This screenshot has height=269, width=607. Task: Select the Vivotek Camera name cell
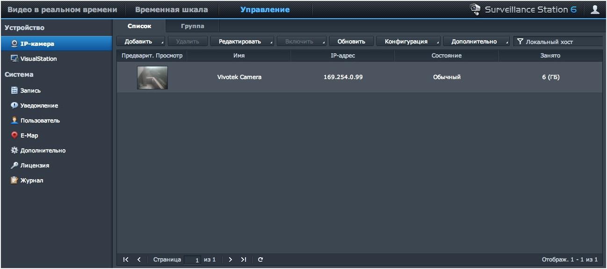click(239, 77)
